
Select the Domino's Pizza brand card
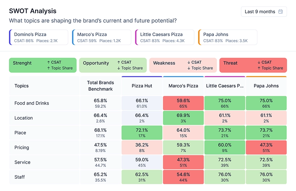point(39,37)
